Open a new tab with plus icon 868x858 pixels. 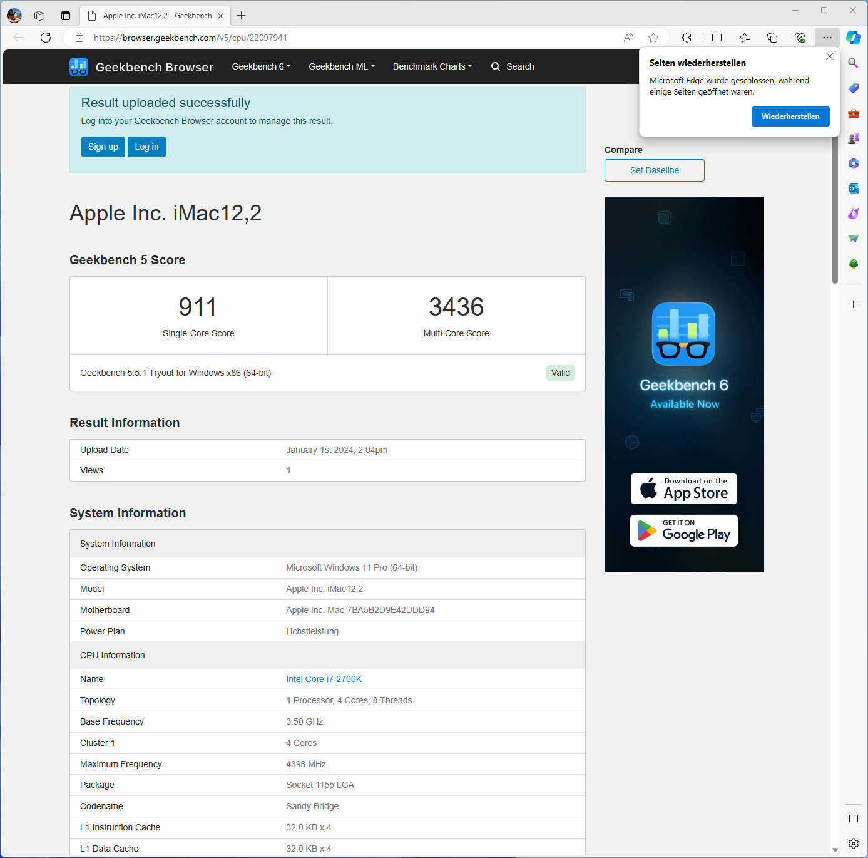[x=242, y=16]
